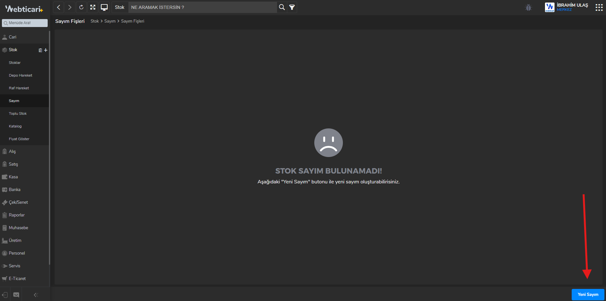Open the Stok search category selector
606x301 pixels.
[x=120, y=7]
